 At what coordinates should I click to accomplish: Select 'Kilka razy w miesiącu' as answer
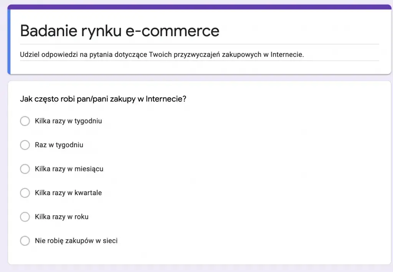click(25, 169)
